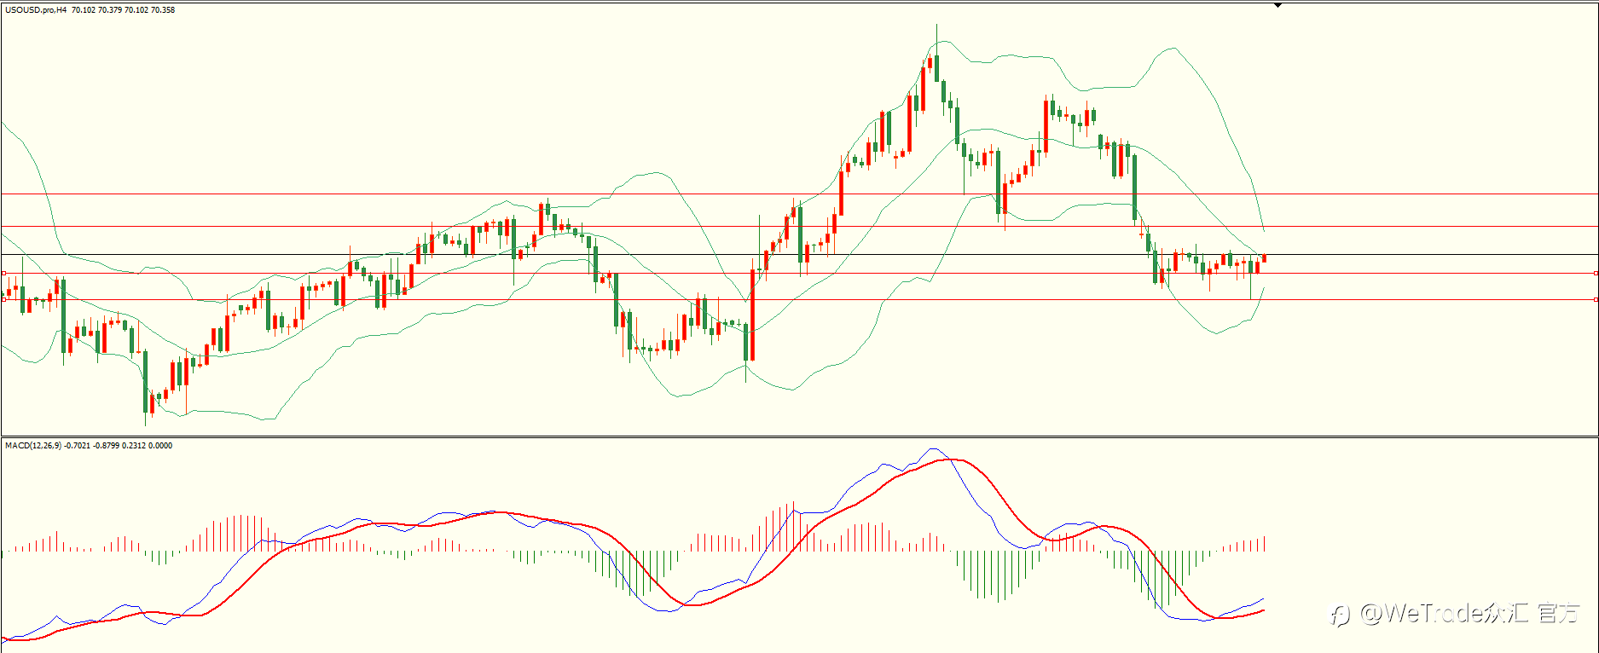Screen dimensions: 1599x653
Task: Click the MACD numeric values readout
Action: click(119, 446)
